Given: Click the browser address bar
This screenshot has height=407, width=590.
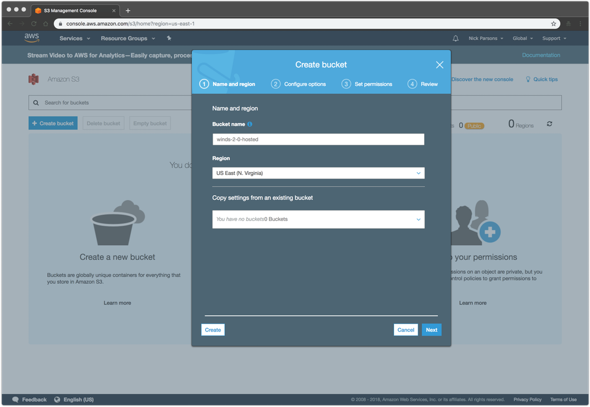Looking at the screenshot, I should [307, 24].
